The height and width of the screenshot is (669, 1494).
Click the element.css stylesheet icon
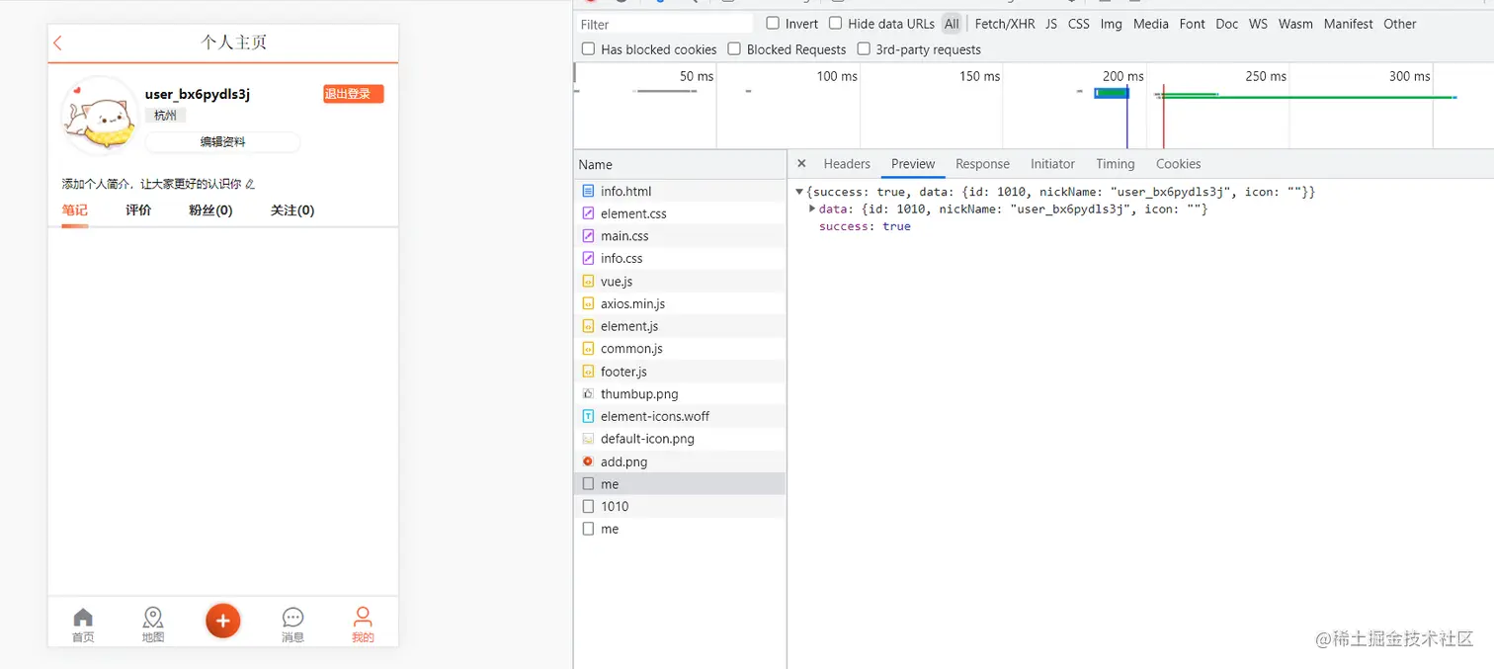coord(588,213)
